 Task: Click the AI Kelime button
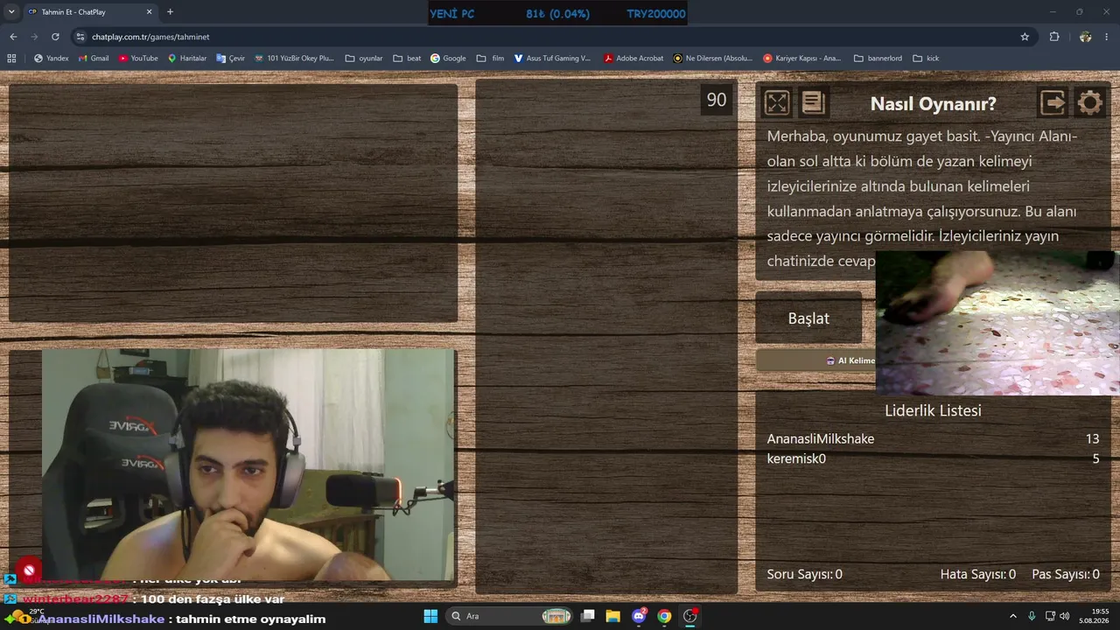[x=816, y=360]
